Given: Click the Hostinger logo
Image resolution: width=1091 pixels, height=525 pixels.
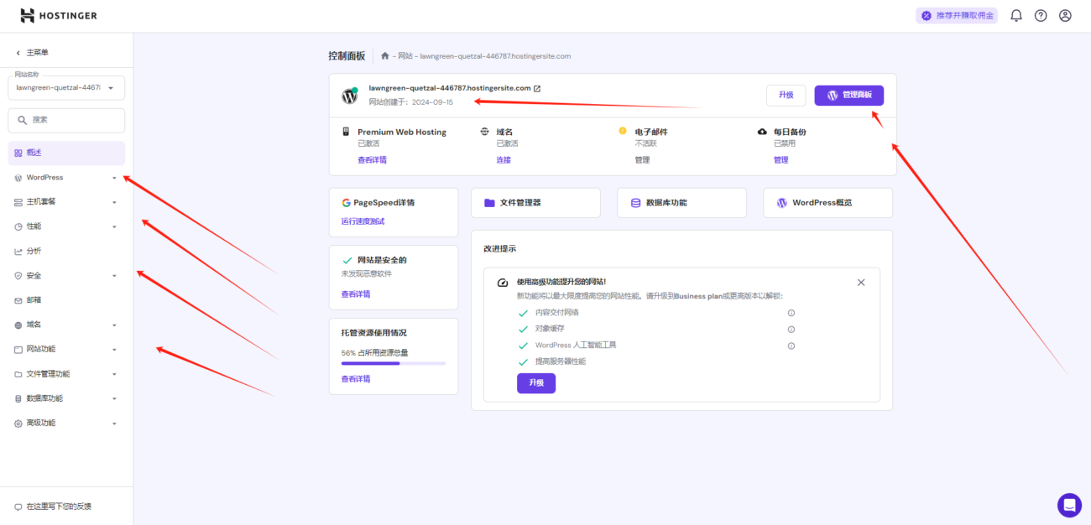Looking at the screenshot, I should [58, 14].
